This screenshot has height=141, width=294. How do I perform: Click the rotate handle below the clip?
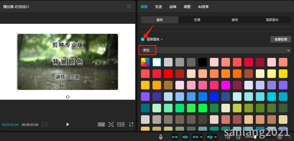click(x=68, y=97)
